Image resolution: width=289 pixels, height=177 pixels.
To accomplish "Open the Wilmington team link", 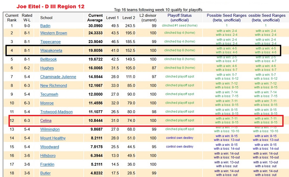I will click(x=50, y=129).
